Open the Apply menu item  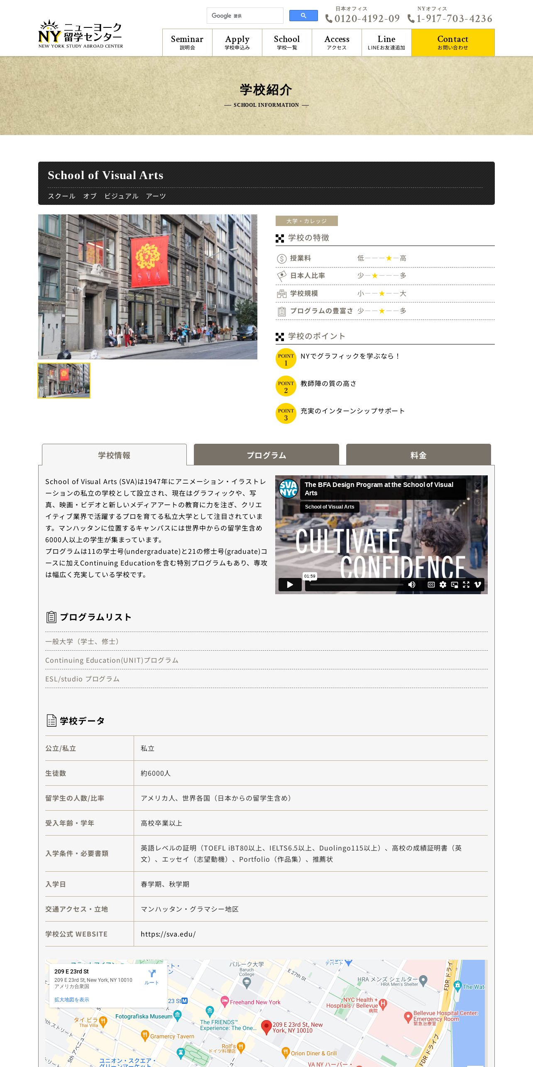(x=237, y=42)
